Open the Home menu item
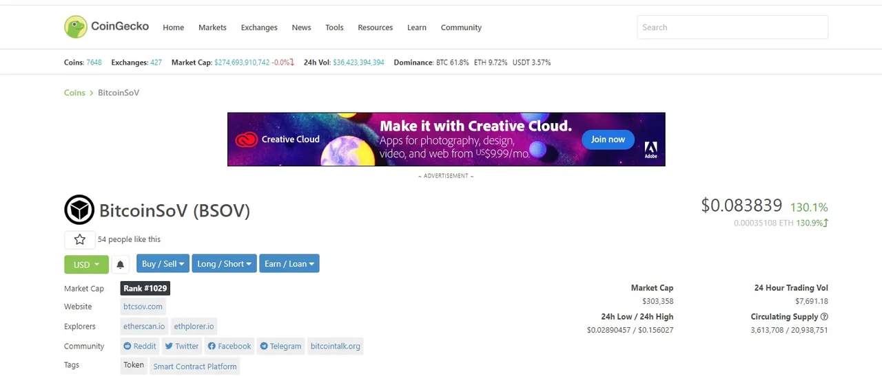Screen dimensions: 882x376 tap(173, 27)
